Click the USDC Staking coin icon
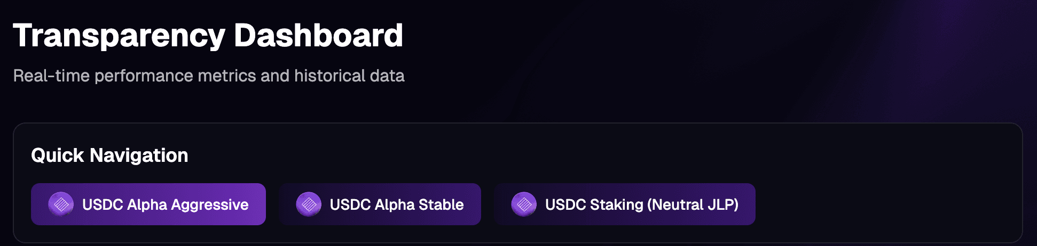Viewport: 1037px width, 246px height. point(524,204)
